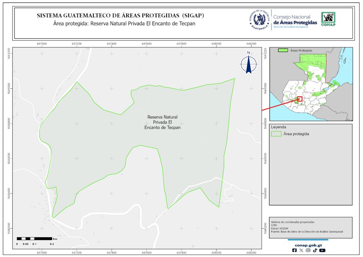Click the Facebook icon below conap.gob.gt

coord(295,250)
